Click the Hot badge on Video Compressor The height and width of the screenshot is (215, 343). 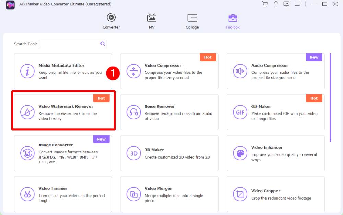(208, 57)
